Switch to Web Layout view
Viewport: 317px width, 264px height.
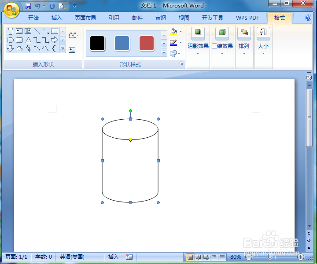tap(206, 257)
